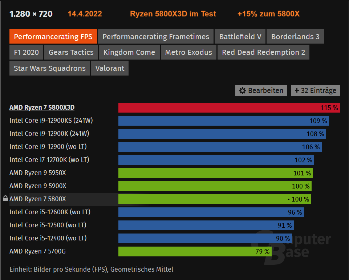Open the Kingdom Come tab
This screenshot has width=349, height=280.
(129, 52)
